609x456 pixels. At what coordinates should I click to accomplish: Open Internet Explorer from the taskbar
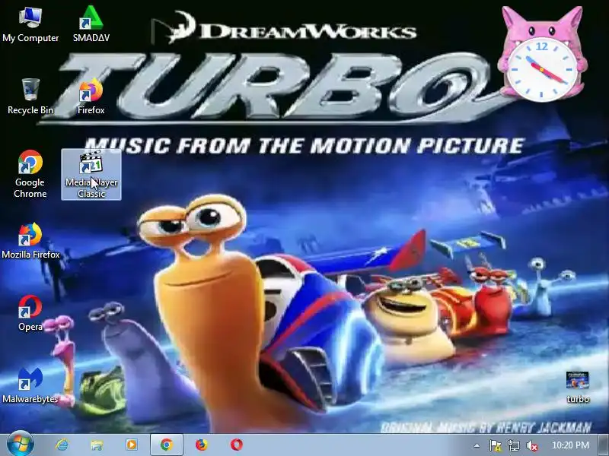tap(62, 445)
